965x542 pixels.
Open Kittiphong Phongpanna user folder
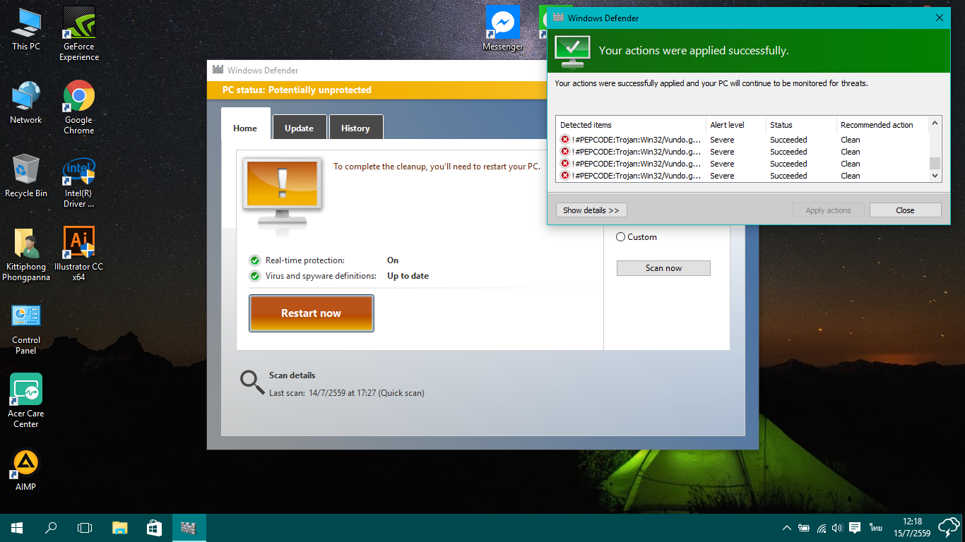click(x=26, y=255)
